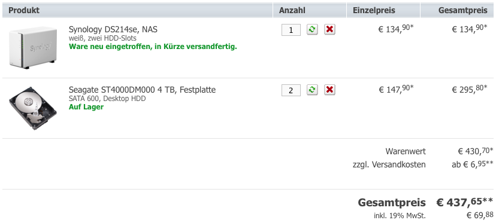Open Synology DS214se, NAS product link
Viewport: 496px width, 223px height.
pos(113,29)
